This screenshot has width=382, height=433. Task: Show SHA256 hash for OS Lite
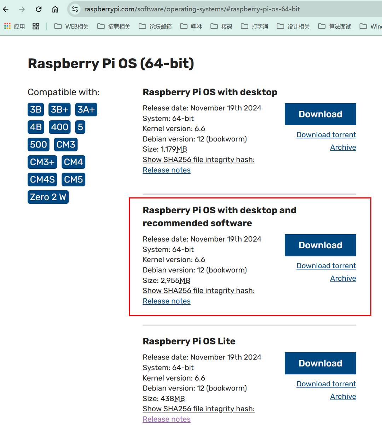(198, 409)
